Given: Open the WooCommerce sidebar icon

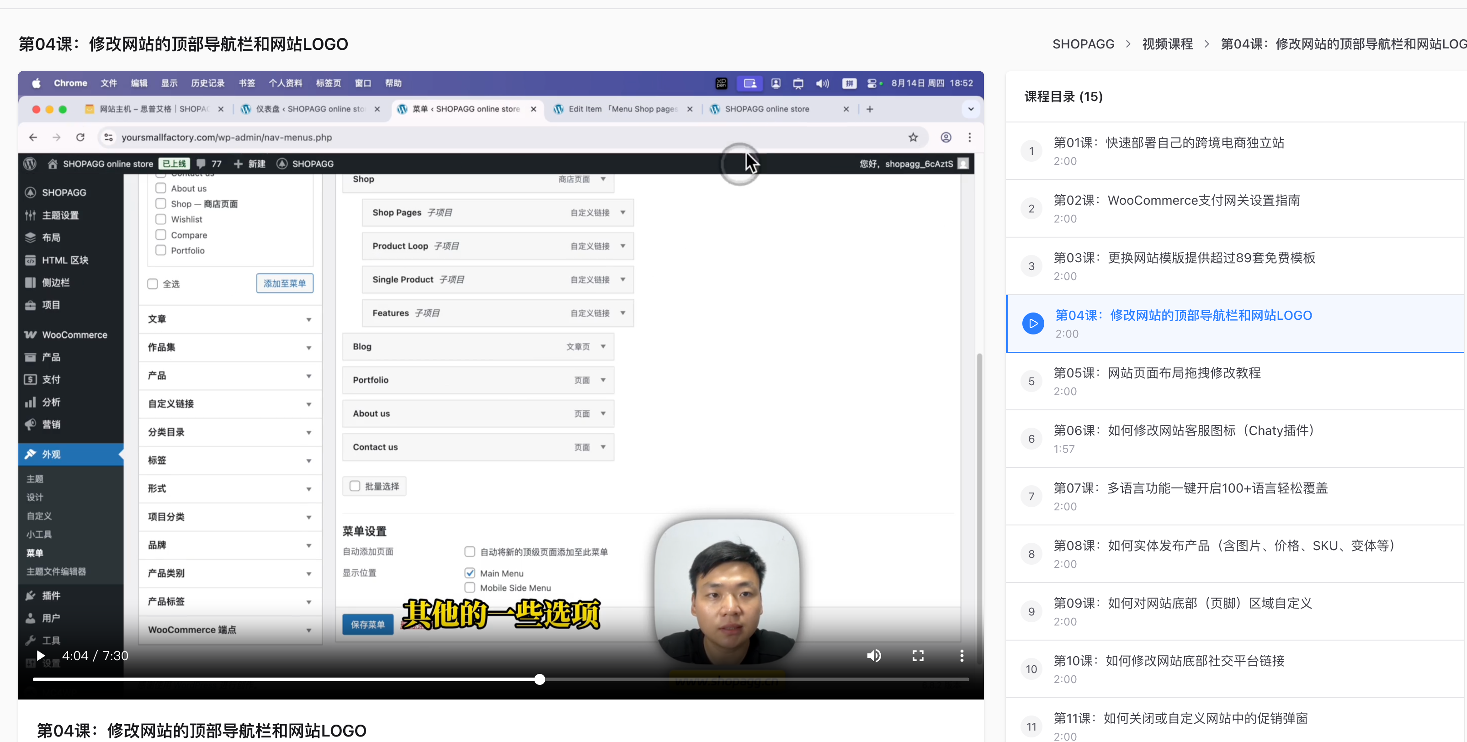Looking at the screenshot, I should [31, 334].
